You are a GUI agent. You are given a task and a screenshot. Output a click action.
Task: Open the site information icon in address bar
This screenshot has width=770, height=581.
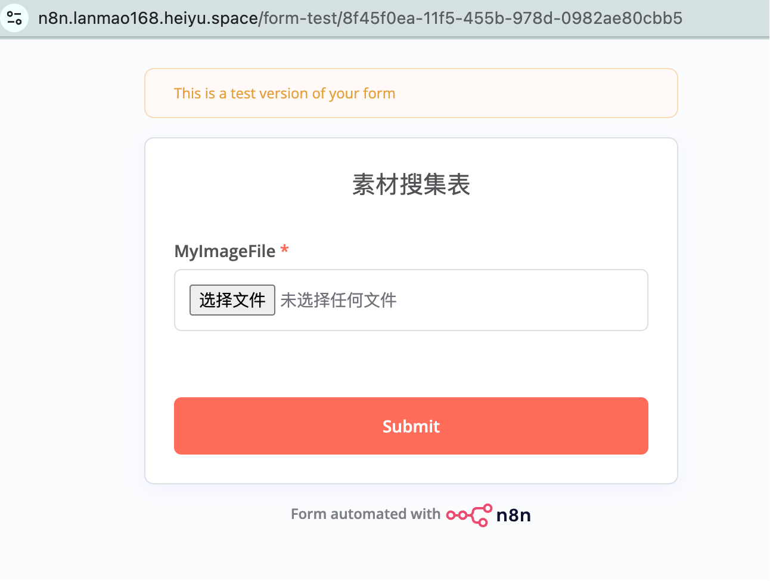[x=14, y=18]
